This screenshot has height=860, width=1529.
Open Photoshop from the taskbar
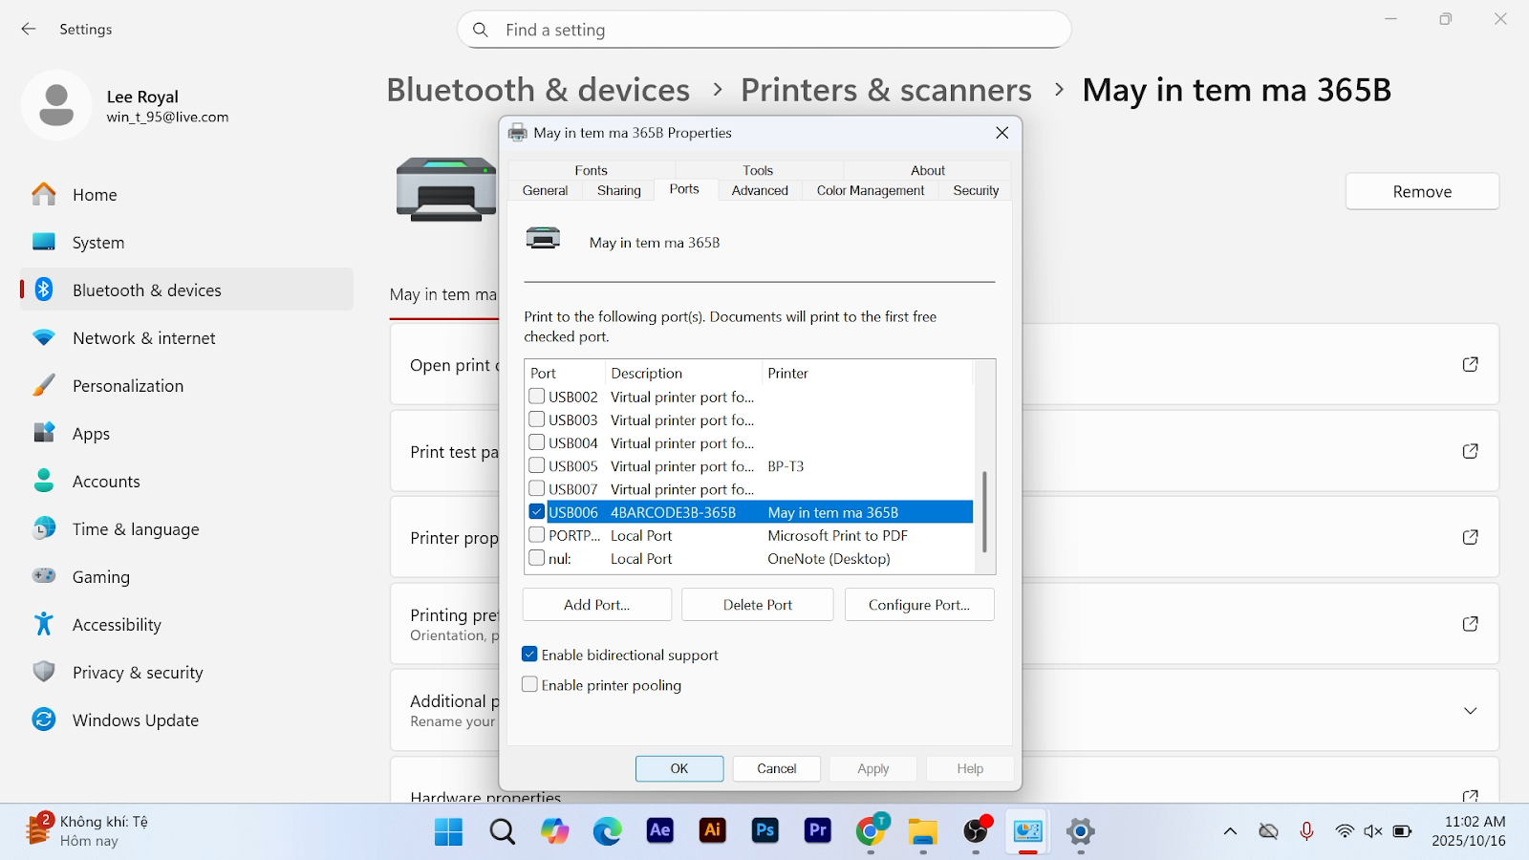764,831
